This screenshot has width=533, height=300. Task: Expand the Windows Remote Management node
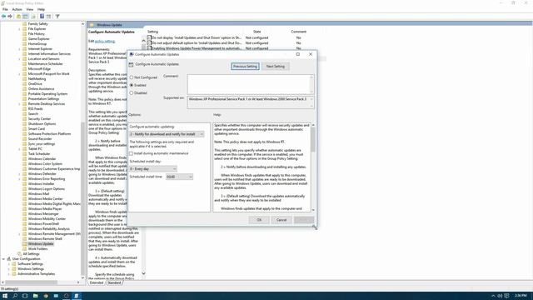19,233
